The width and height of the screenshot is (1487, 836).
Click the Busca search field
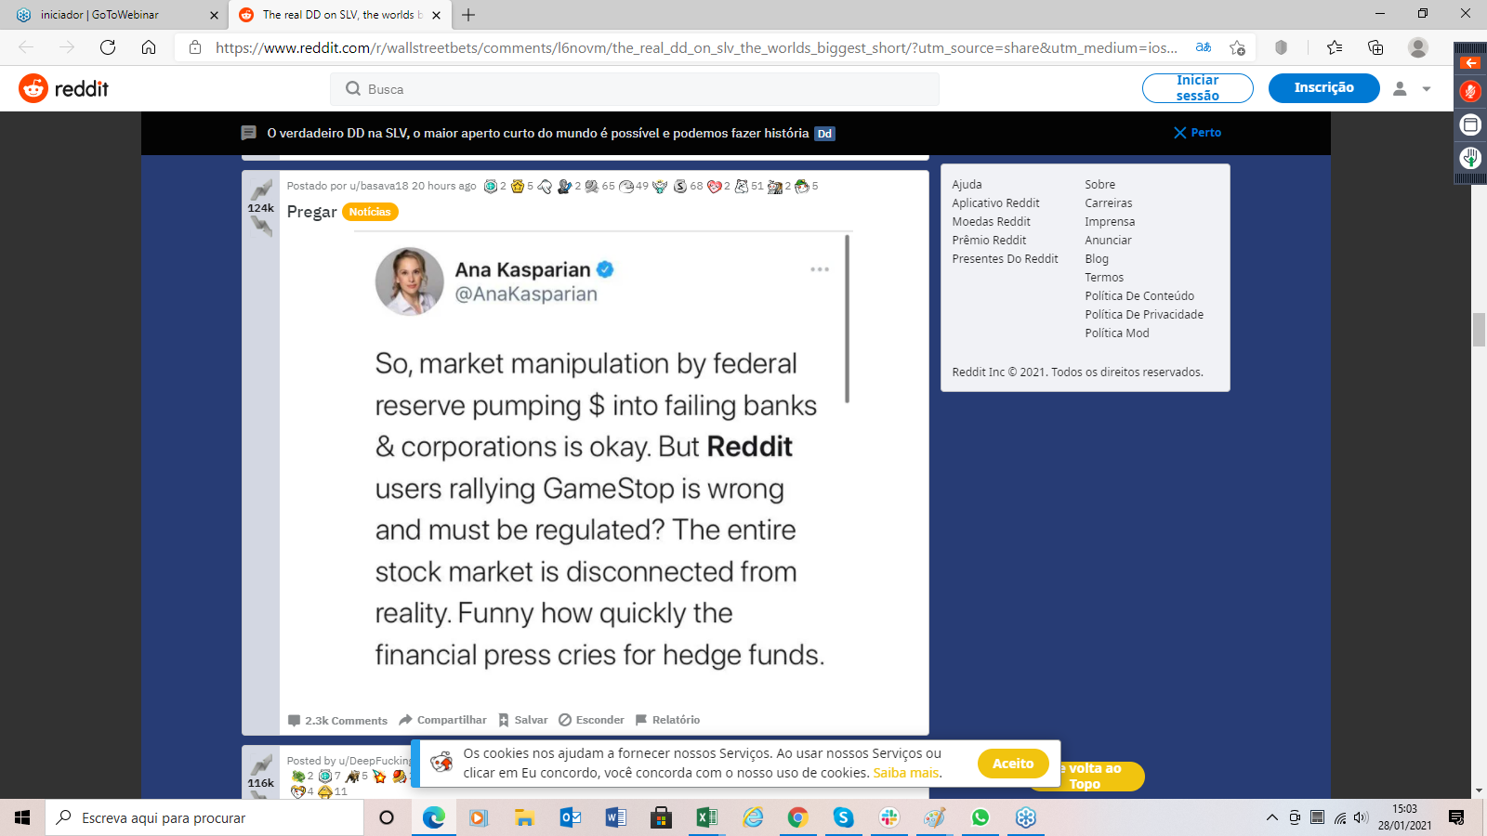coord(635,89)
